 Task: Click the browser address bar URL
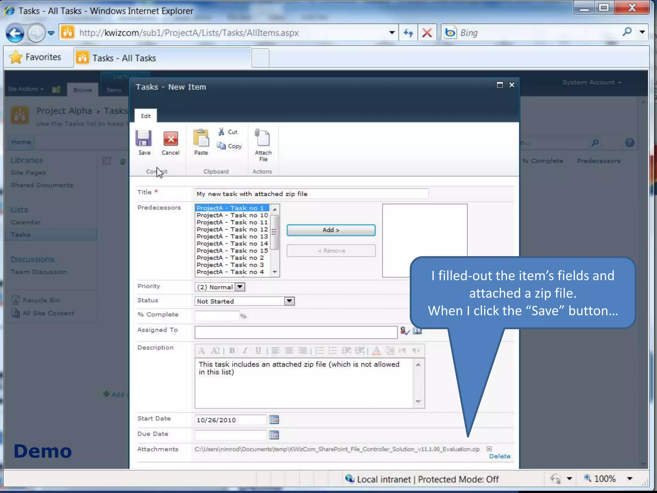tap(189, 33)
